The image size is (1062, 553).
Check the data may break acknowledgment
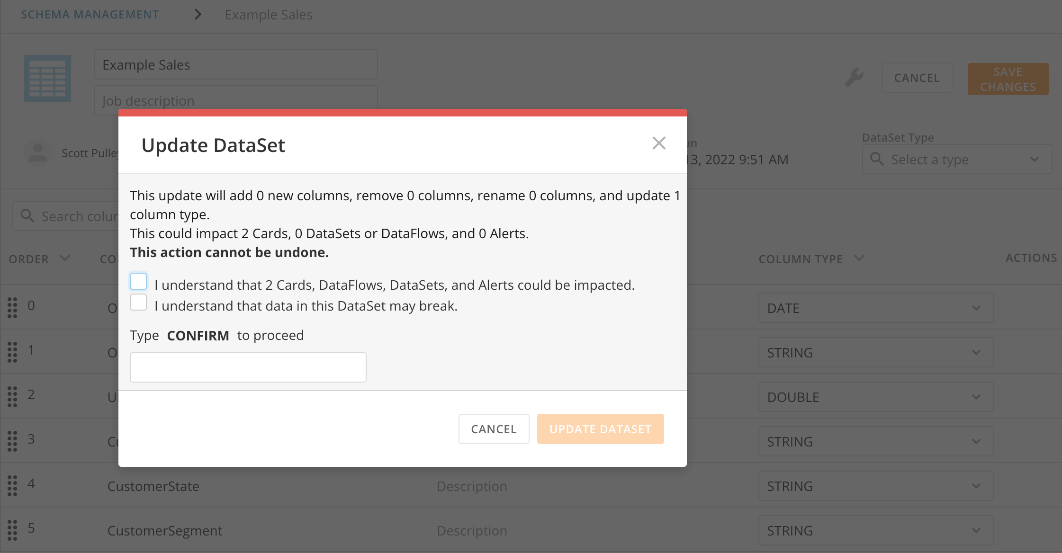[138, 302]
